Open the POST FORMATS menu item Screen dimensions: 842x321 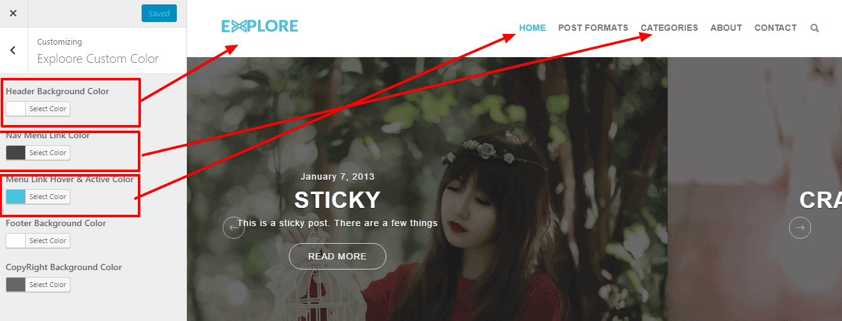coord(593,28)
